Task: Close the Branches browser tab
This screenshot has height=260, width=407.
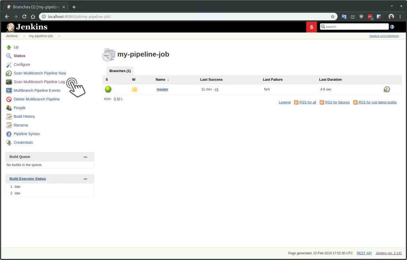Action: pos(64,7)
